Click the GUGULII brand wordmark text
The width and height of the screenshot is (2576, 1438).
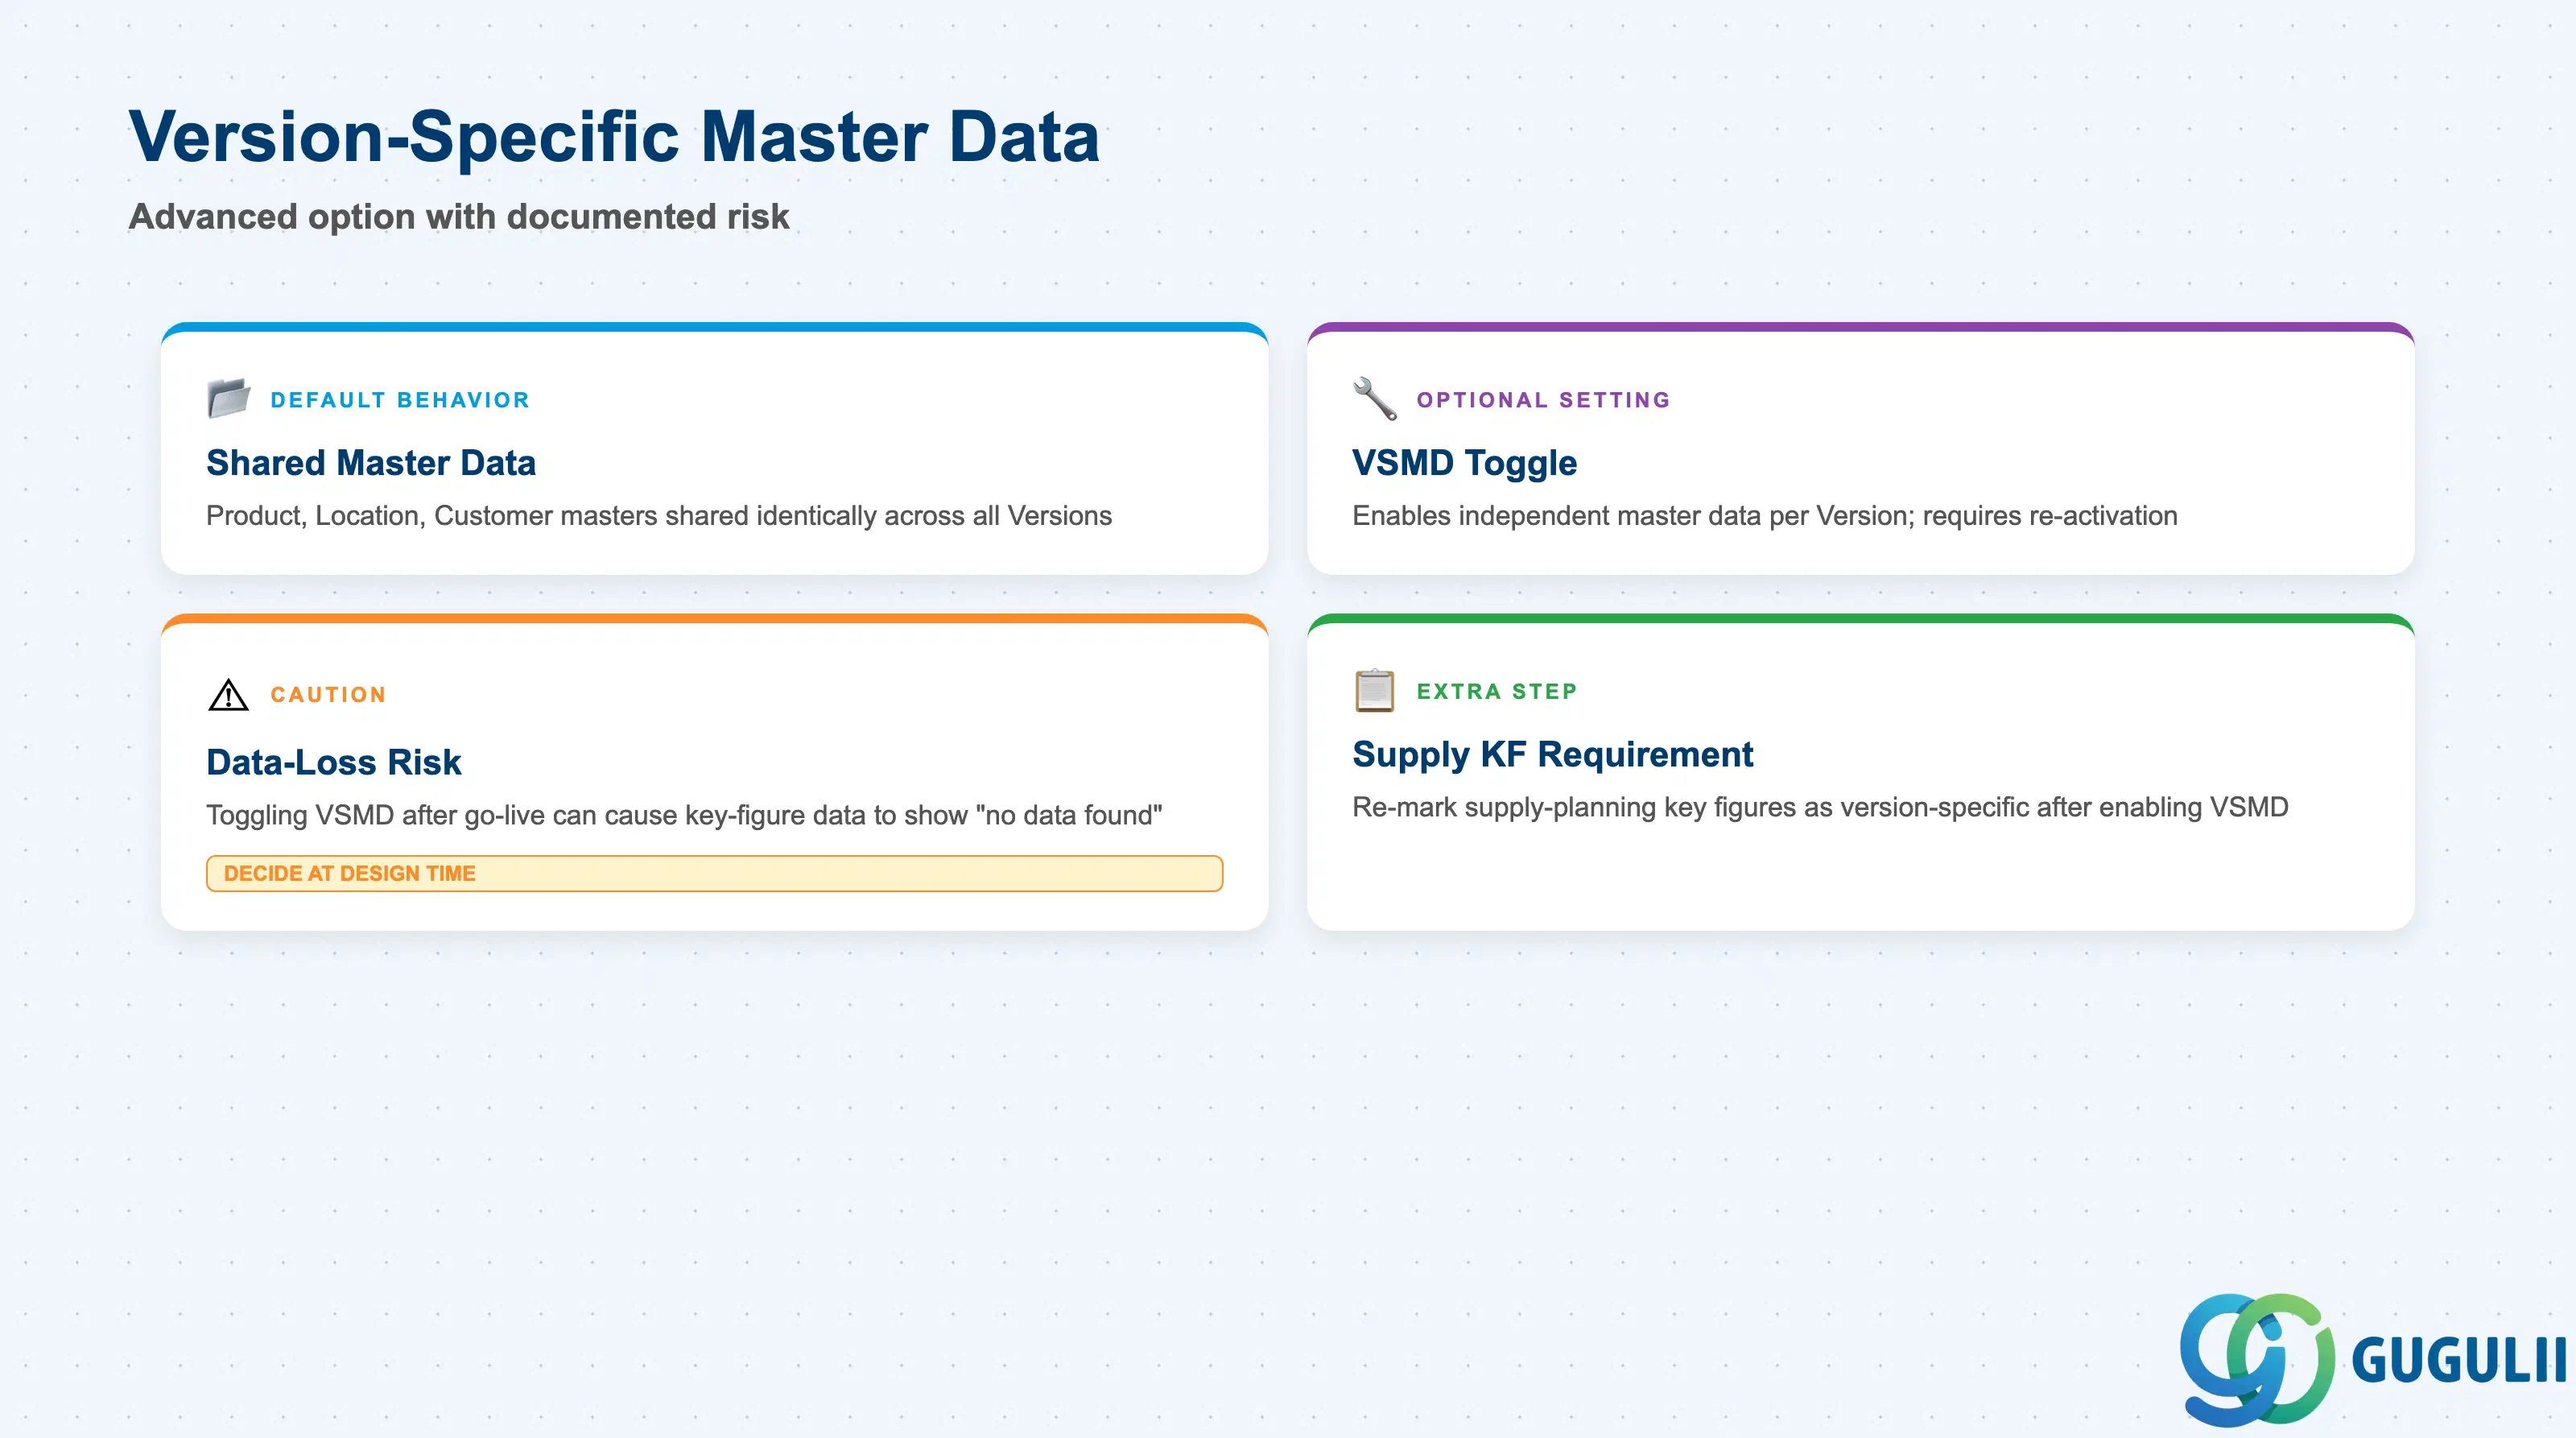coord(2459,1360)
